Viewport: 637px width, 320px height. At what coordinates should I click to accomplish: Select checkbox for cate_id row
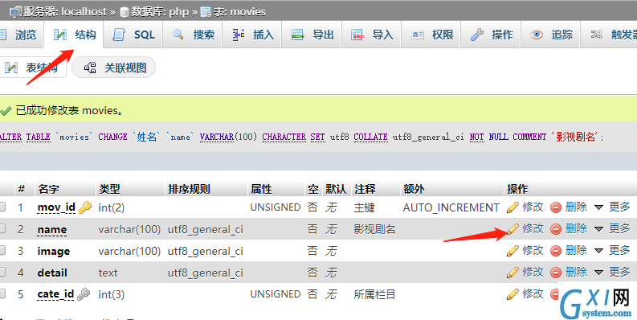coord(2,293)
